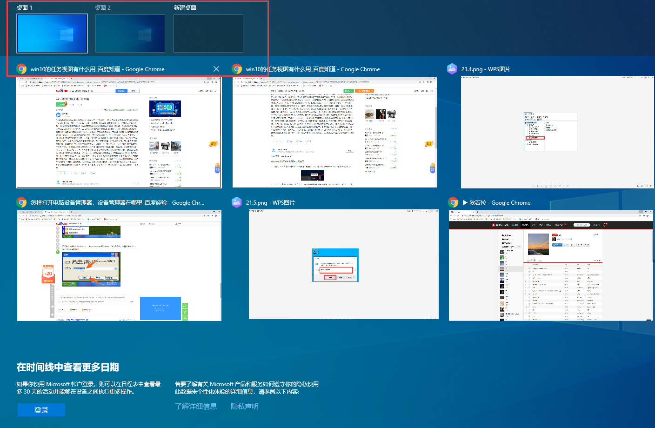Click the 登录 sign-in button
This screenshot has height=428, width=655.
point(41,410)
